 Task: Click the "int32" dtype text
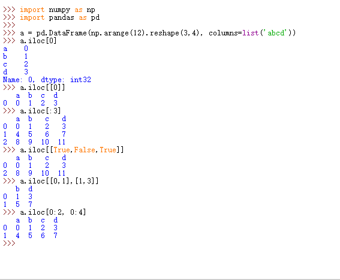click(80, 80)
